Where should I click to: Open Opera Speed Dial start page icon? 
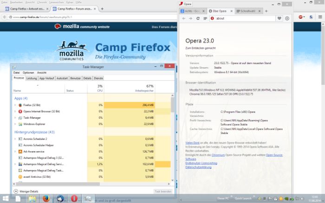pyautogui.click(x=205, y=18)
